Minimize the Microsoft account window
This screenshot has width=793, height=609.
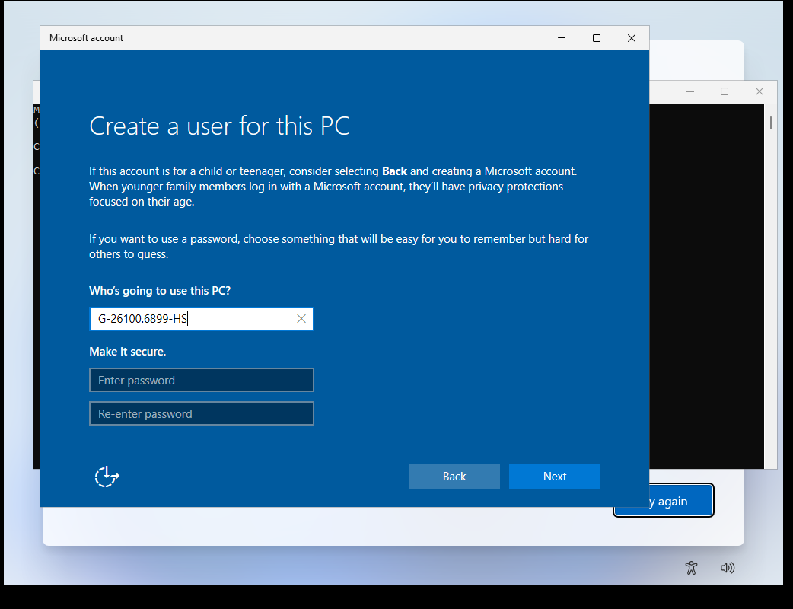tap(562, 38)
